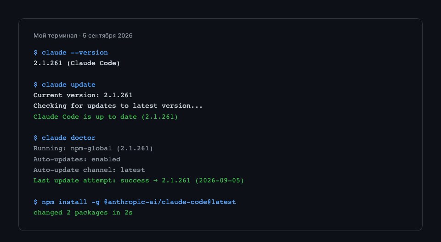Select the '$ claude doctor' command line

pyautogui.click(x=64, y=138)
